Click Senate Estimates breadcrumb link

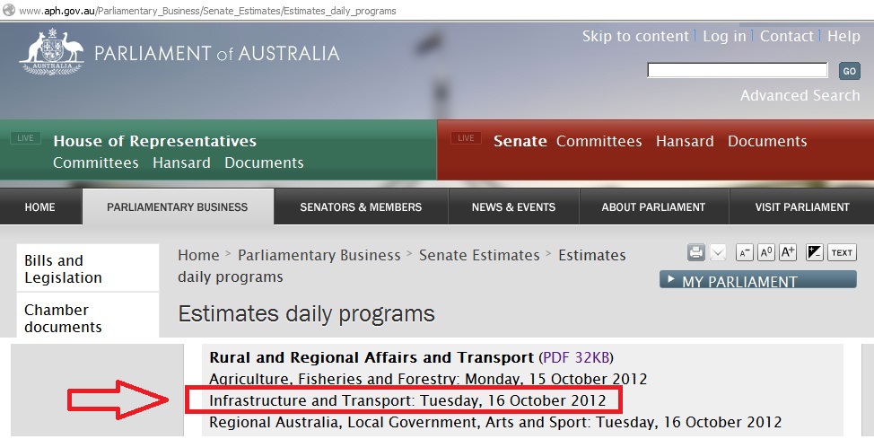479,256
